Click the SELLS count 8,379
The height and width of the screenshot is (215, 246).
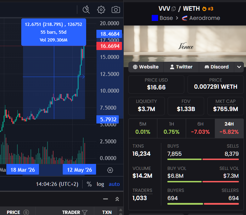point(231,154)
